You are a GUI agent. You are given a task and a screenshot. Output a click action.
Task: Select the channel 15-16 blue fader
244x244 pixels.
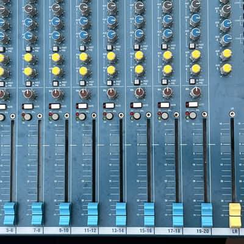149,215
